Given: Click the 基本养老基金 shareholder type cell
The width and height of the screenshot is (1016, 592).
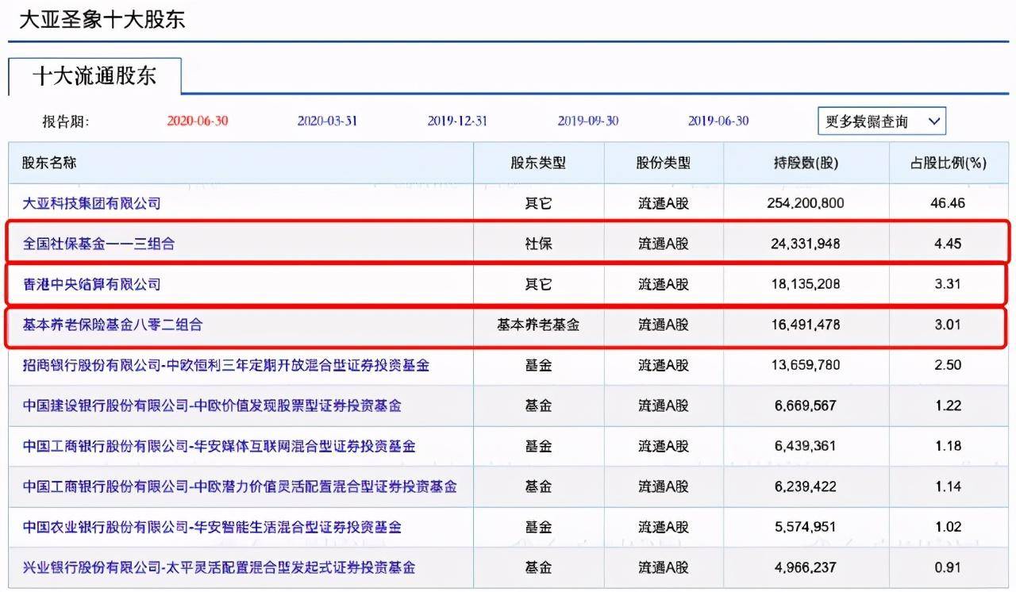Looking at the screenshot, I should pos(538,325).
